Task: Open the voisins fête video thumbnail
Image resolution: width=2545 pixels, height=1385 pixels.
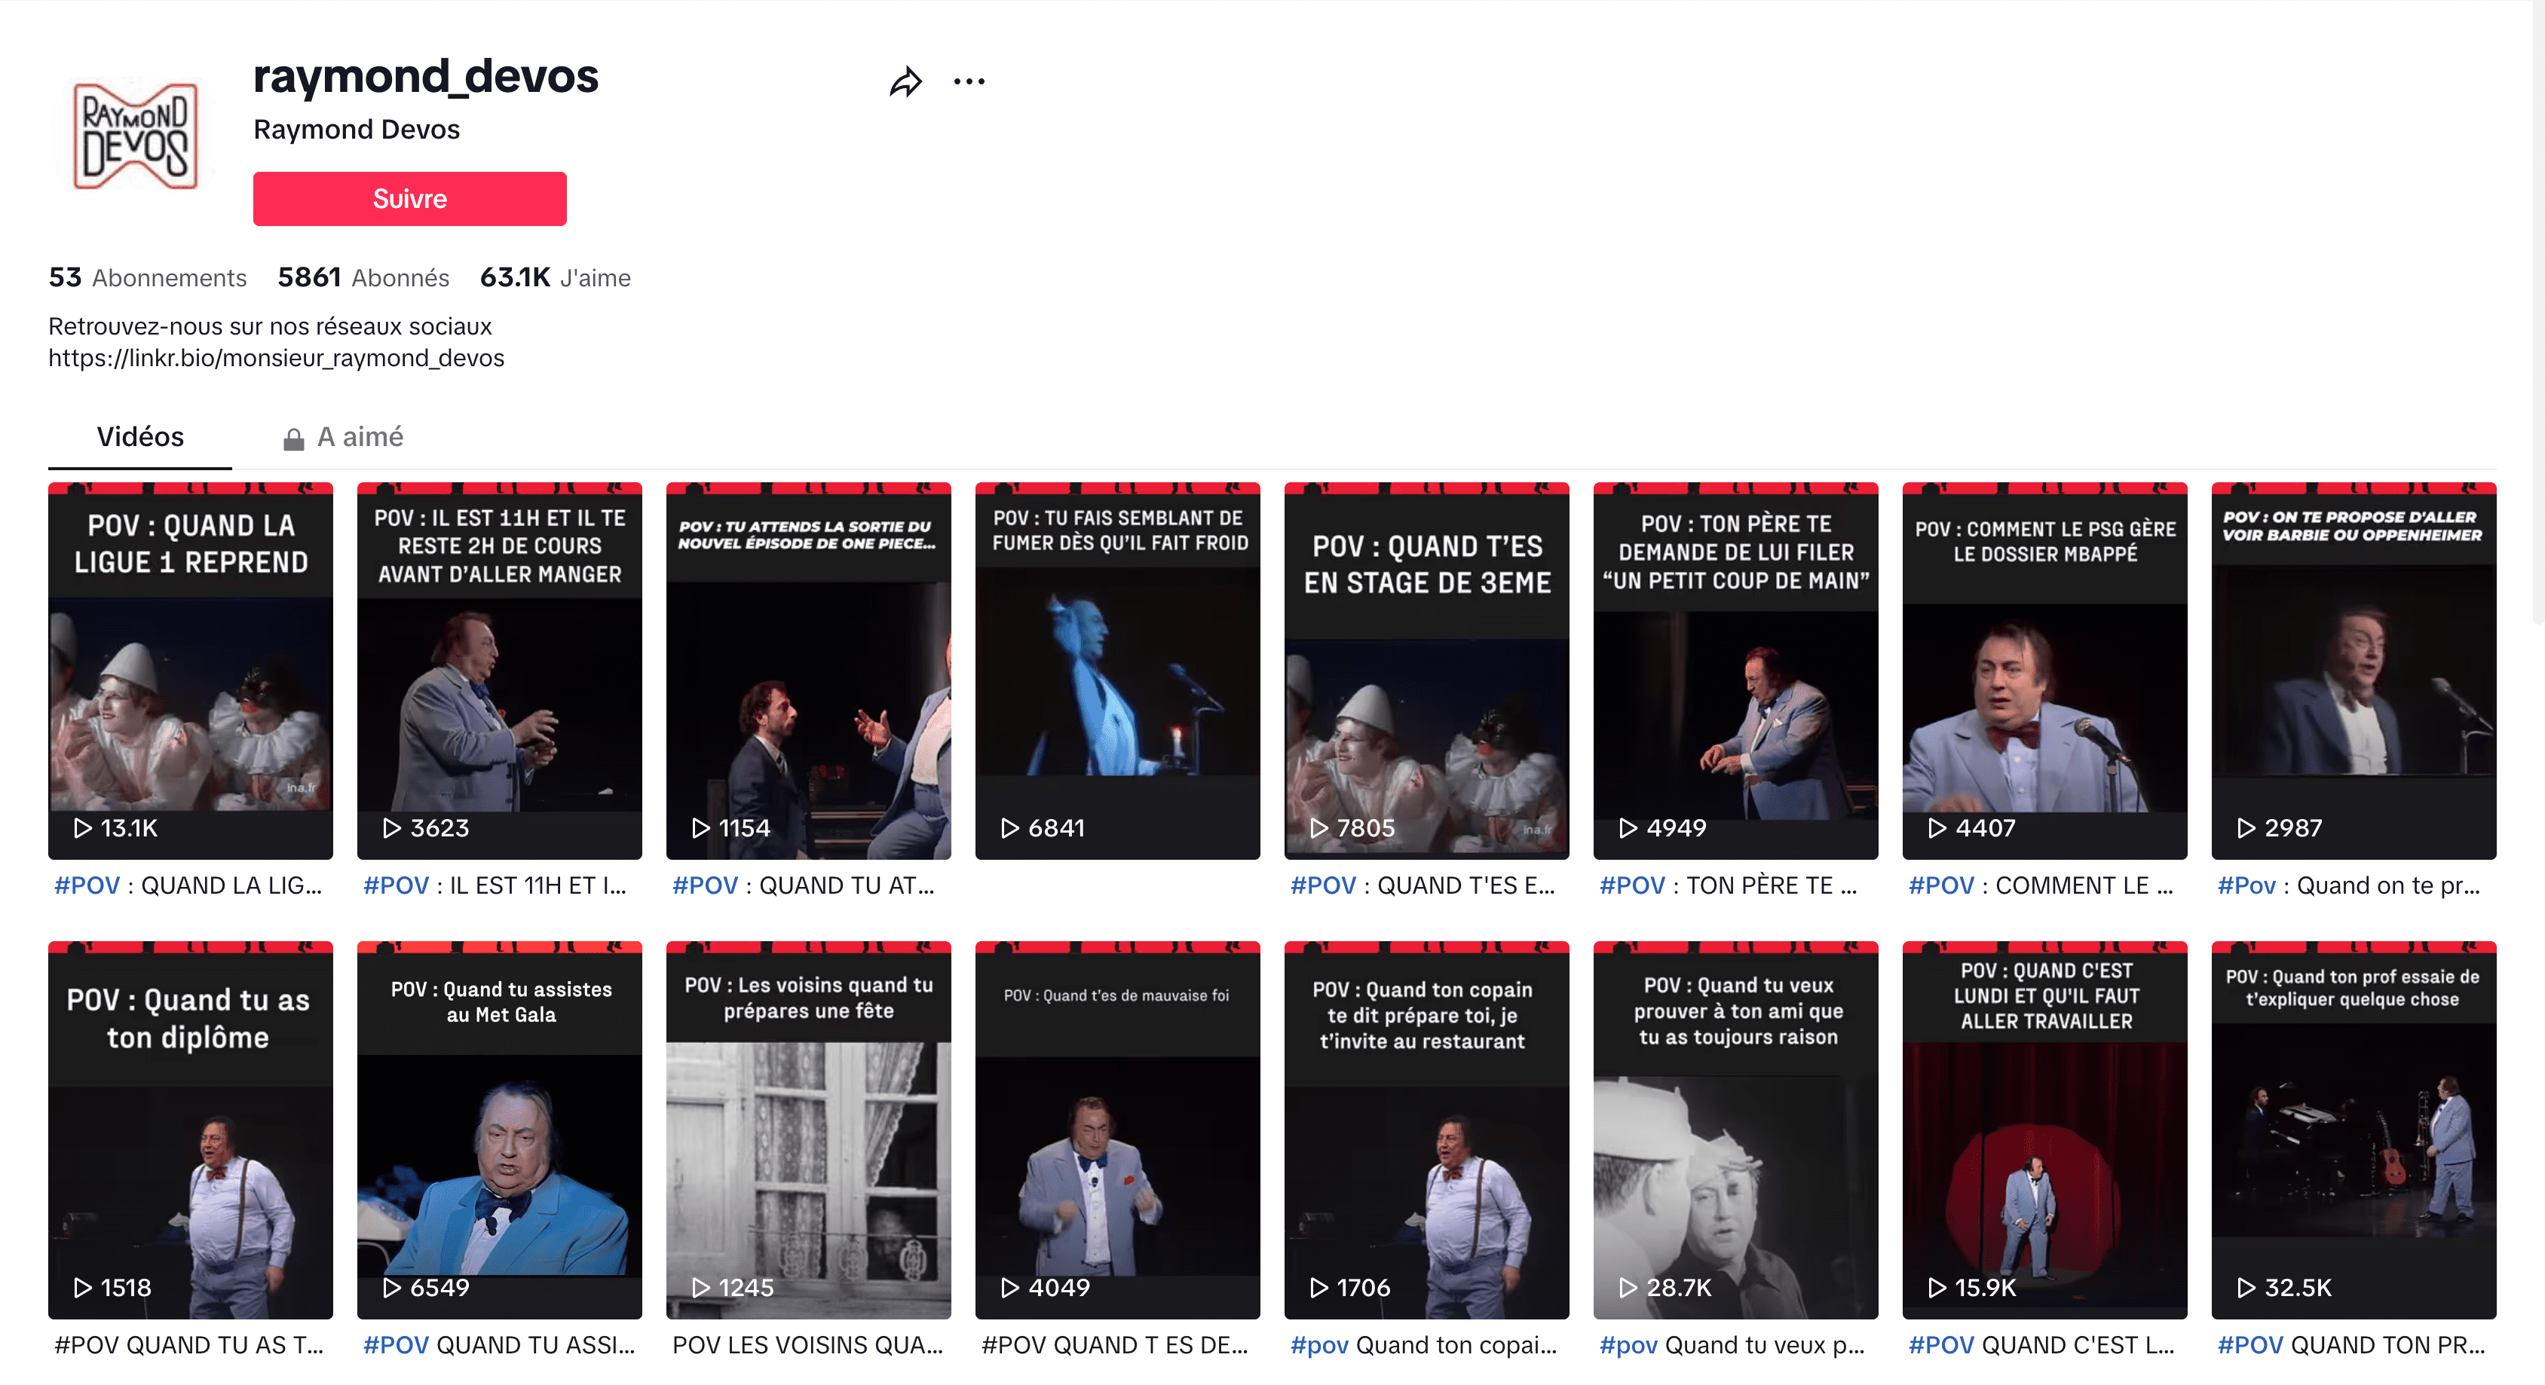Action: tap(808, 1131)
